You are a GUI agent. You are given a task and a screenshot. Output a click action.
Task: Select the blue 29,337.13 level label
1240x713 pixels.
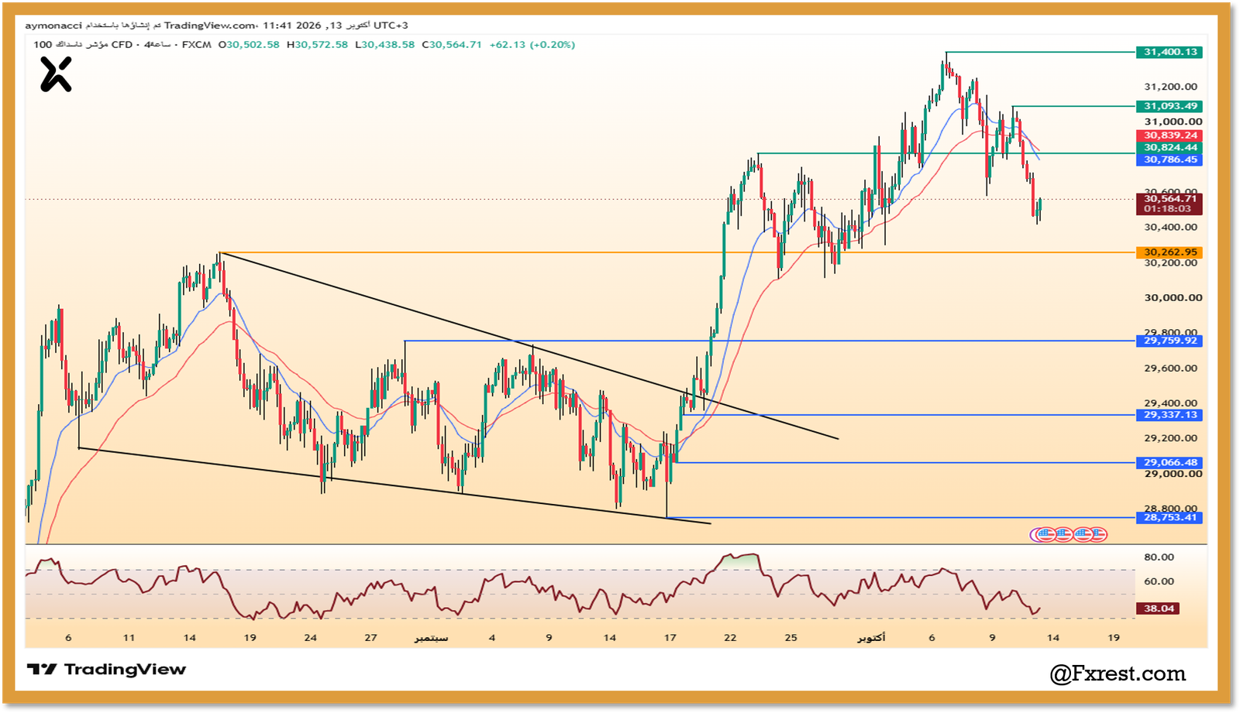(x=1170, y=415)
